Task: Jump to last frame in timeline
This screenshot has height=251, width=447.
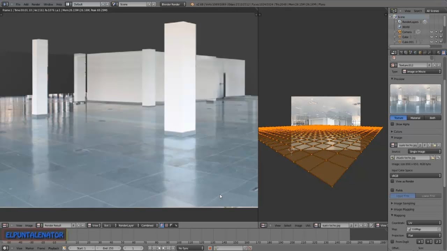Action: point(173,248)
